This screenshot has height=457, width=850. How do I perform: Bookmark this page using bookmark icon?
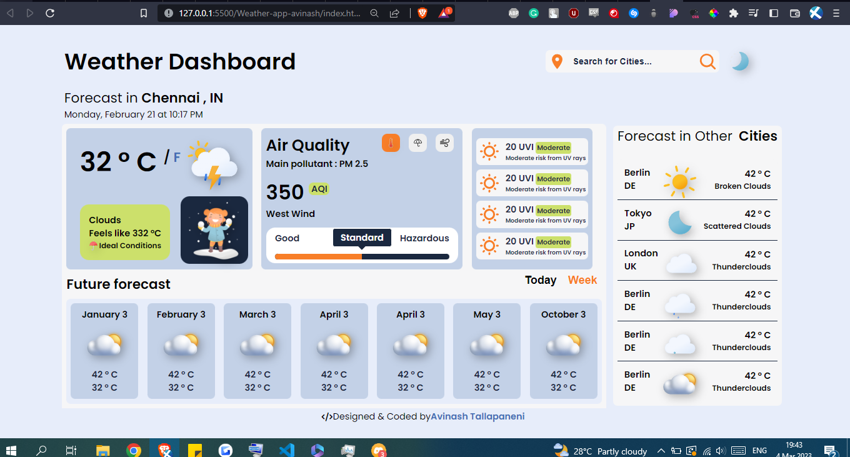click(144, 13)
